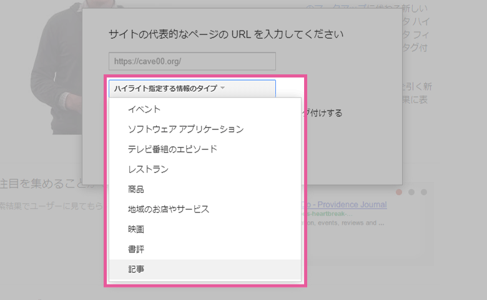
Task: Click the URL field containing https://cave00.org/
Action: point(192,61)
